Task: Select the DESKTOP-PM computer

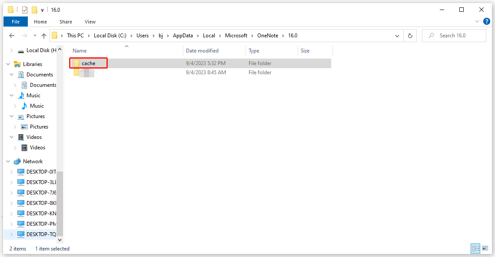Action: (41, 224)
